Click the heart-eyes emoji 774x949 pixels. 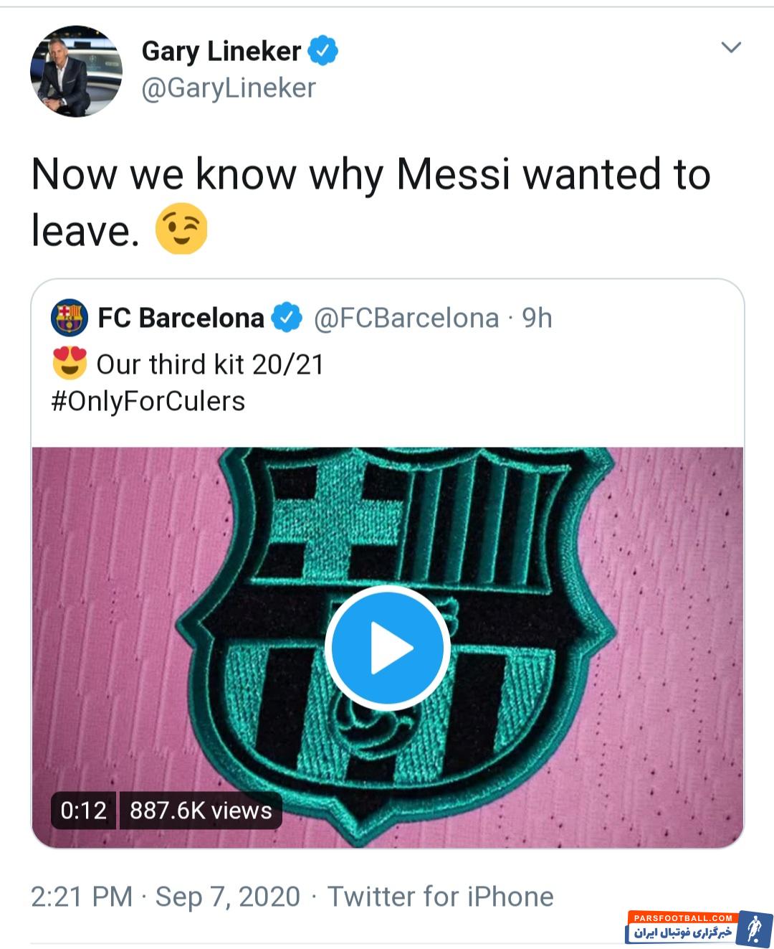click(x=70, y=364)
